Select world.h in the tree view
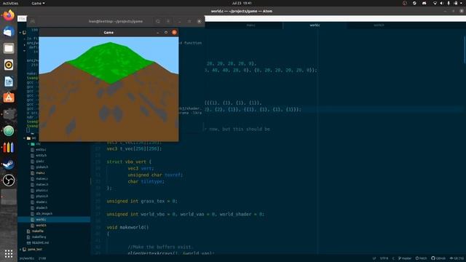Screen dimensions: 466x262 tap(41, 225)
